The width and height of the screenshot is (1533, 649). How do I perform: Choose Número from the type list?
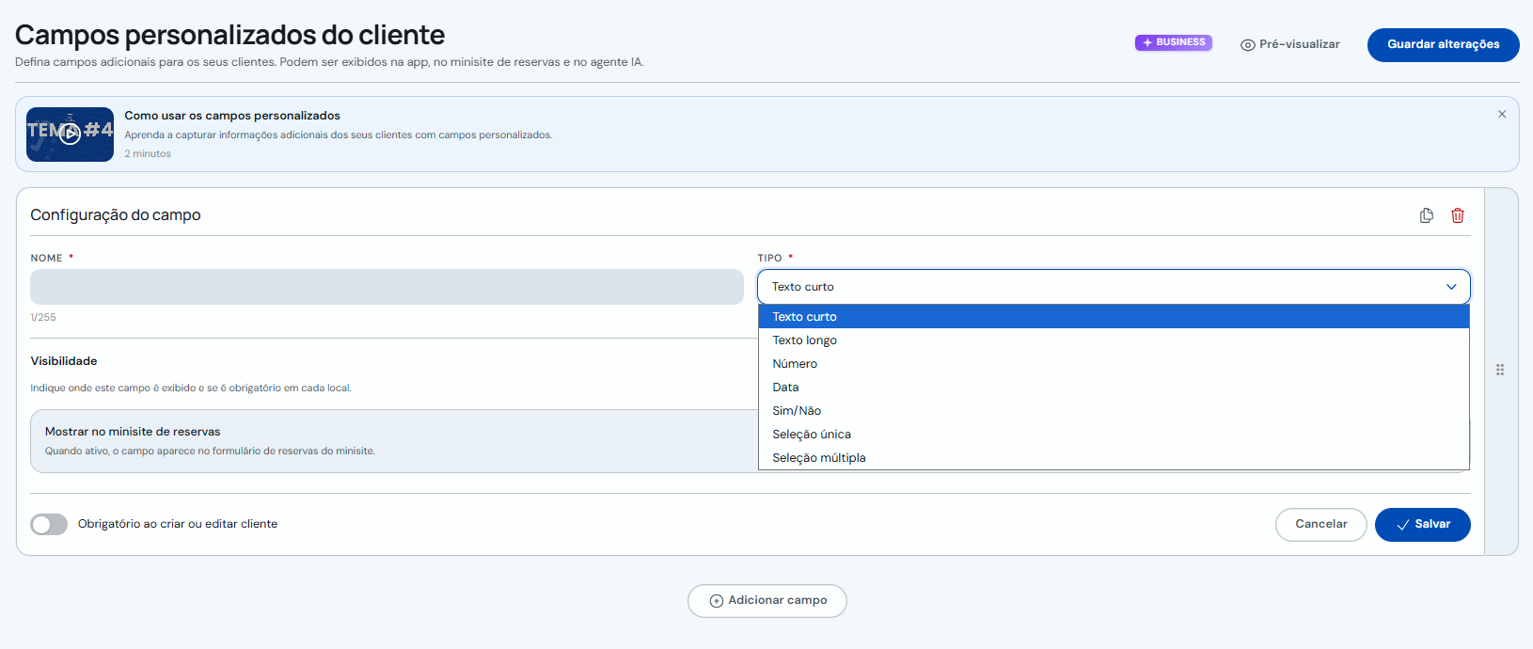(1114, 364)
